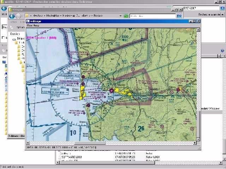Screen dimensions: 226x169
Task: Open the address bar path dropdown
Action: 120,16
